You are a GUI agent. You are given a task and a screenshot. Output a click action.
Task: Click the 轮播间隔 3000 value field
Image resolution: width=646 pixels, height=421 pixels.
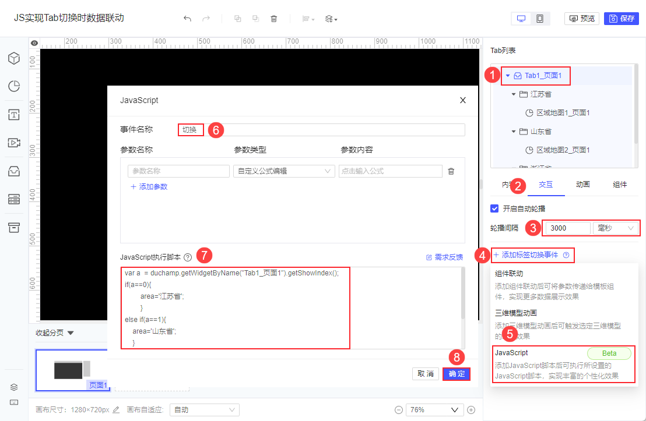tap(568, 228)
